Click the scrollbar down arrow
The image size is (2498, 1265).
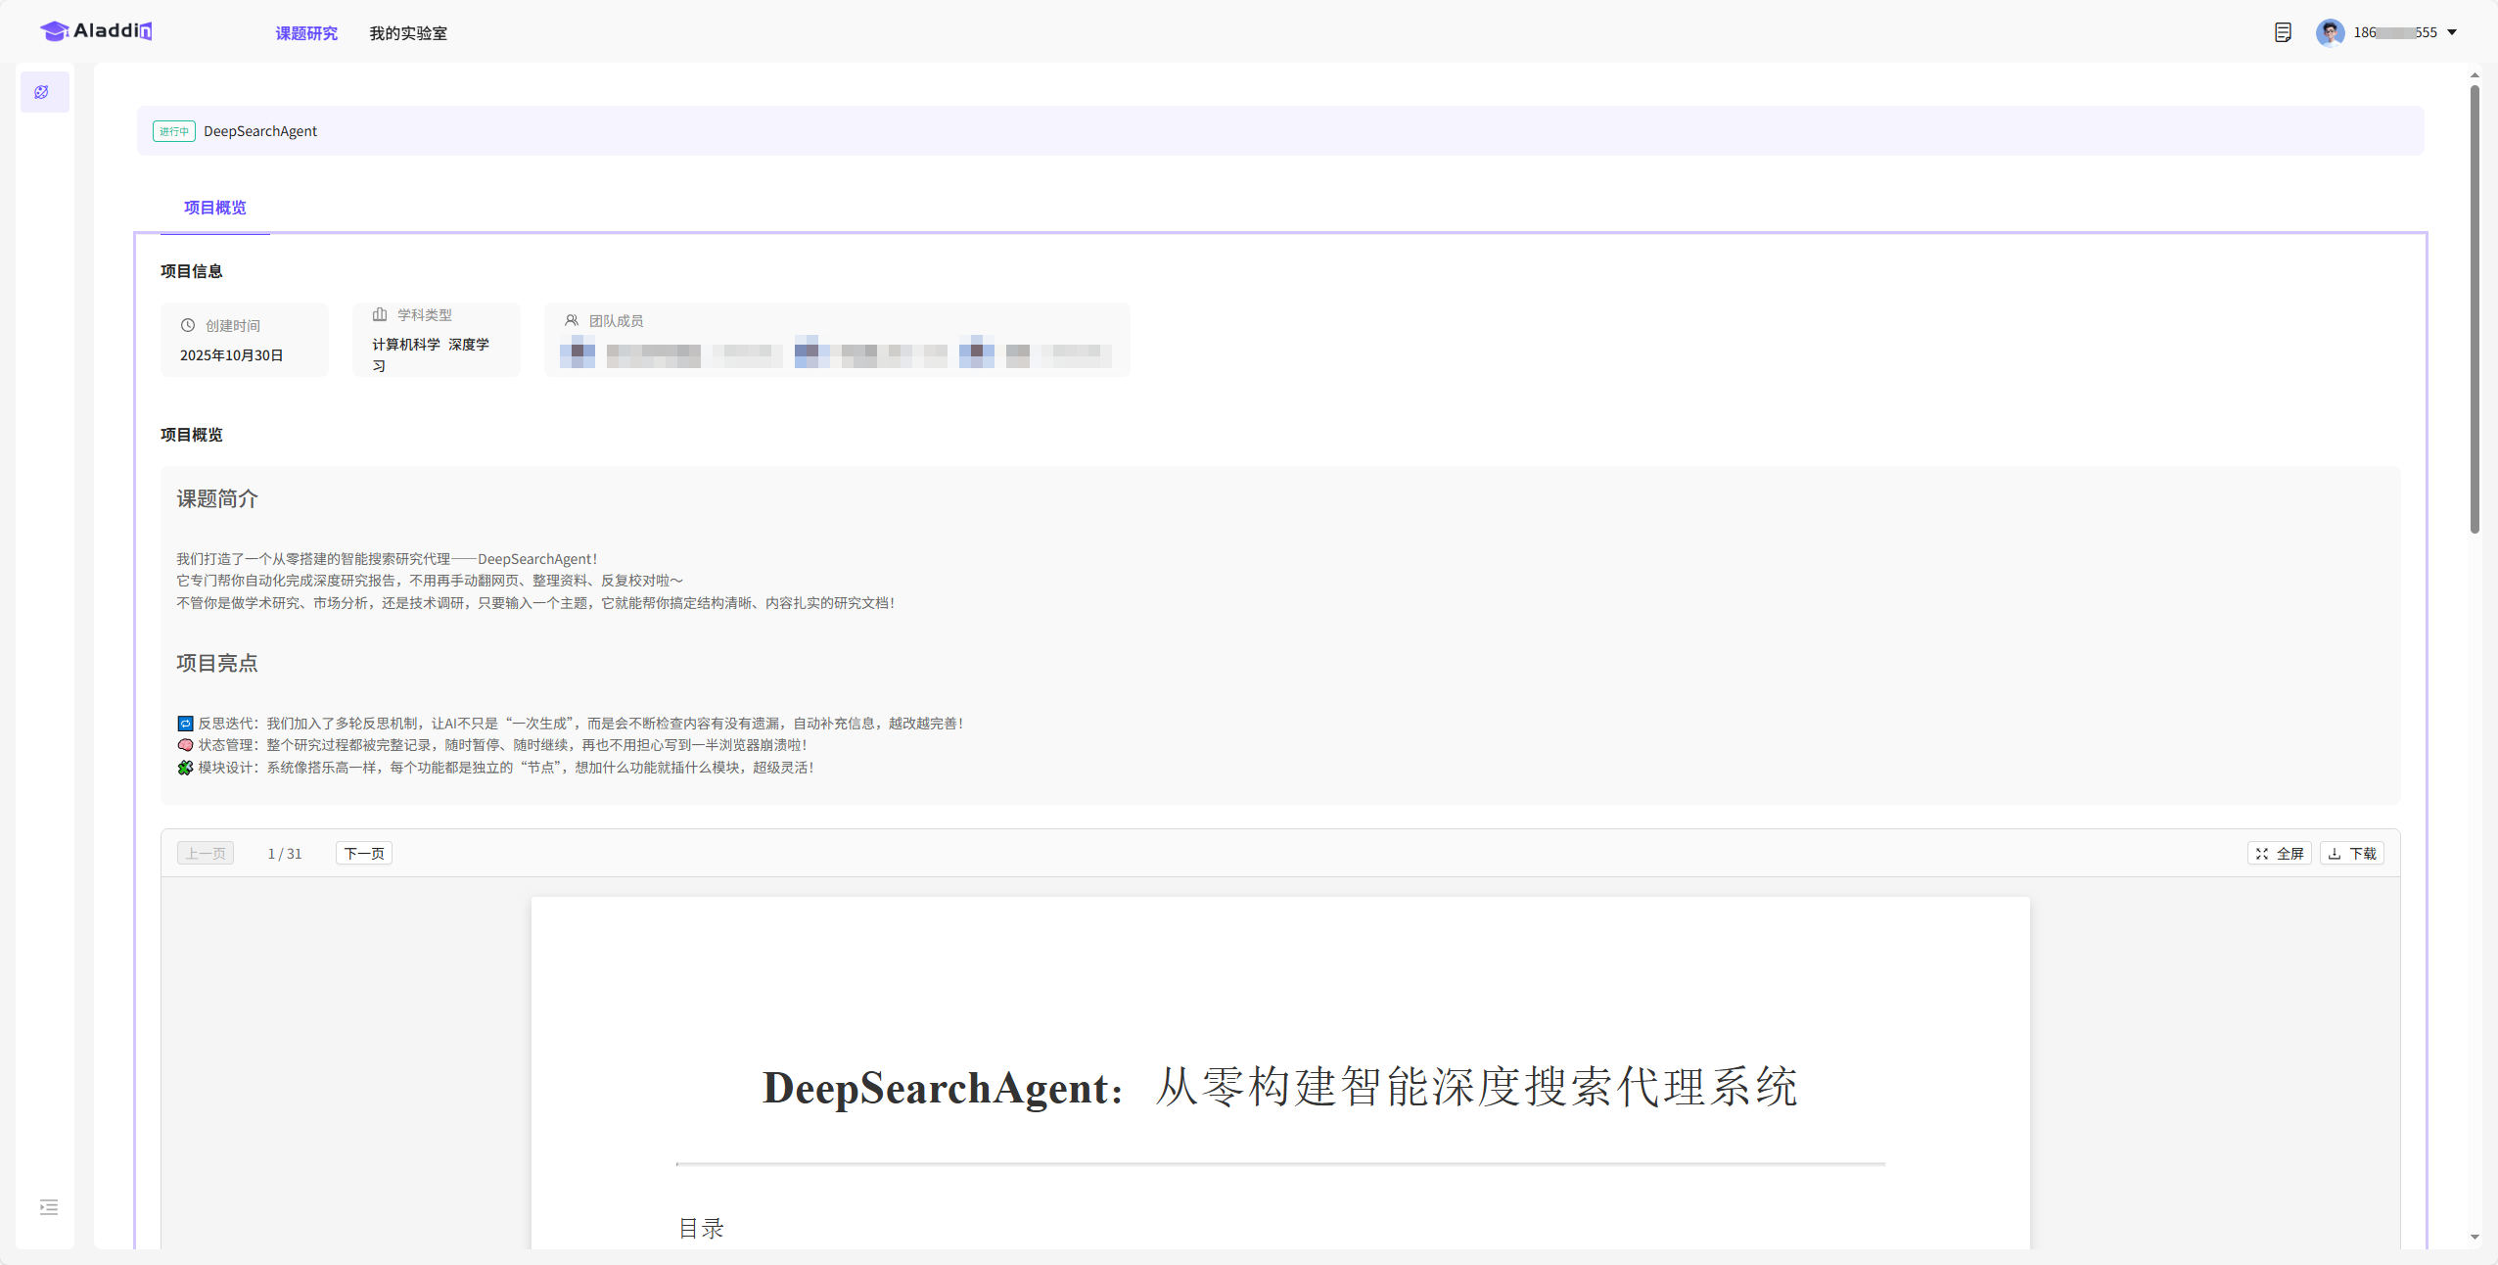pos(2475,1238)
